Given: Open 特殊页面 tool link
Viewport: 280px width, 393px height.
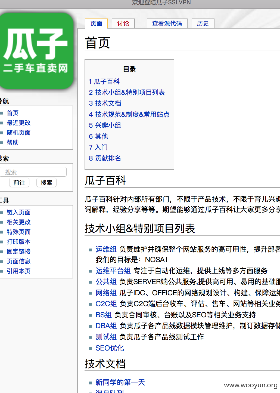Looking at the screenshot, I should tap(19, 232).
